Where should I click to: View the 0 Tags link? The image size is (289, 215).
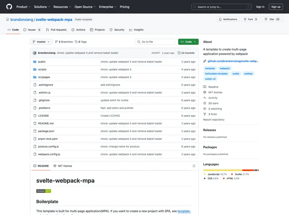(81, 42)
